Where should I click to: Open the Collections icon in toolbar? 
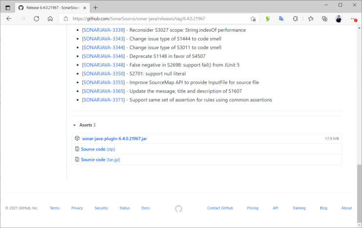coord(324,19)
